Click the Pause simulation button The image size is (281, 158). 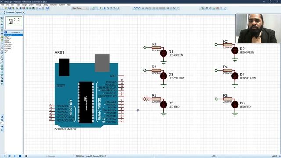point(14,156)
